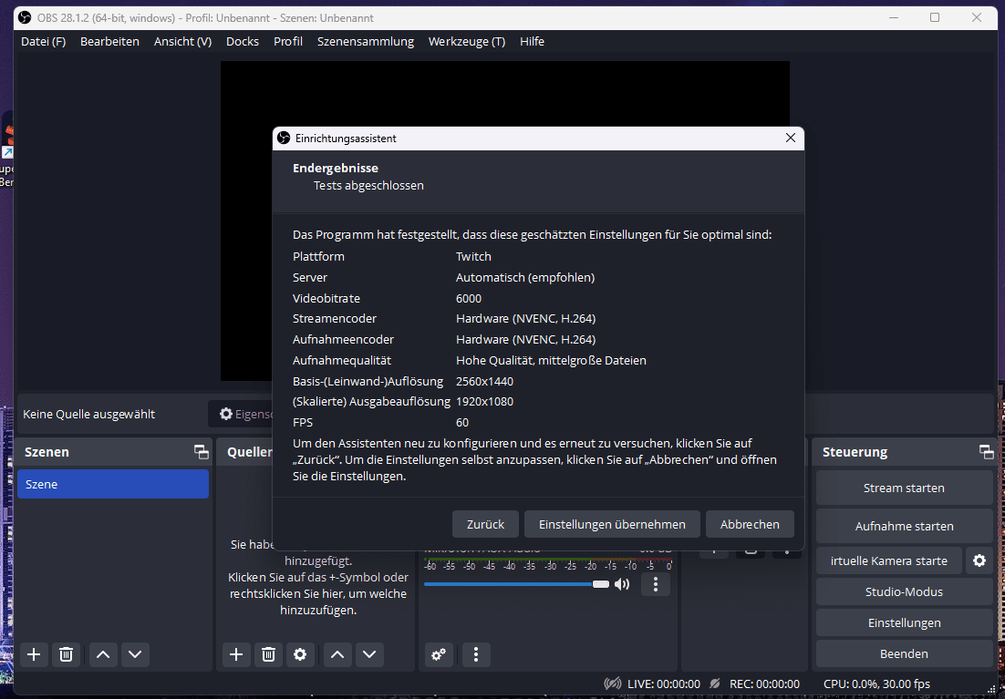
Task: Open the audio channel's three-dot options
Action: [655, 584]
